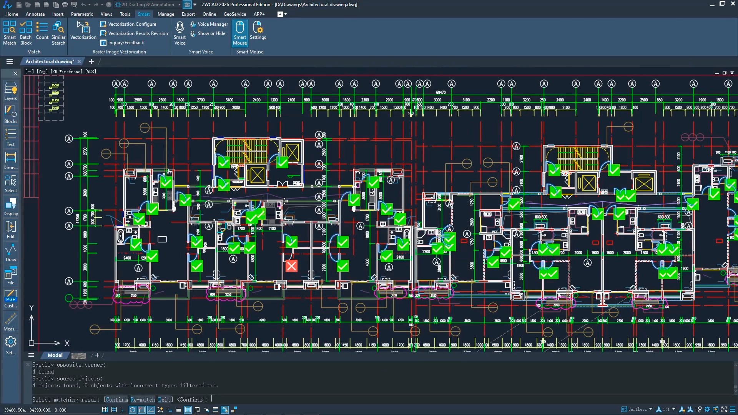Screen dimensions: 738x415
Task: Click the red X mismatch marker
Action: tap(291, 266)
